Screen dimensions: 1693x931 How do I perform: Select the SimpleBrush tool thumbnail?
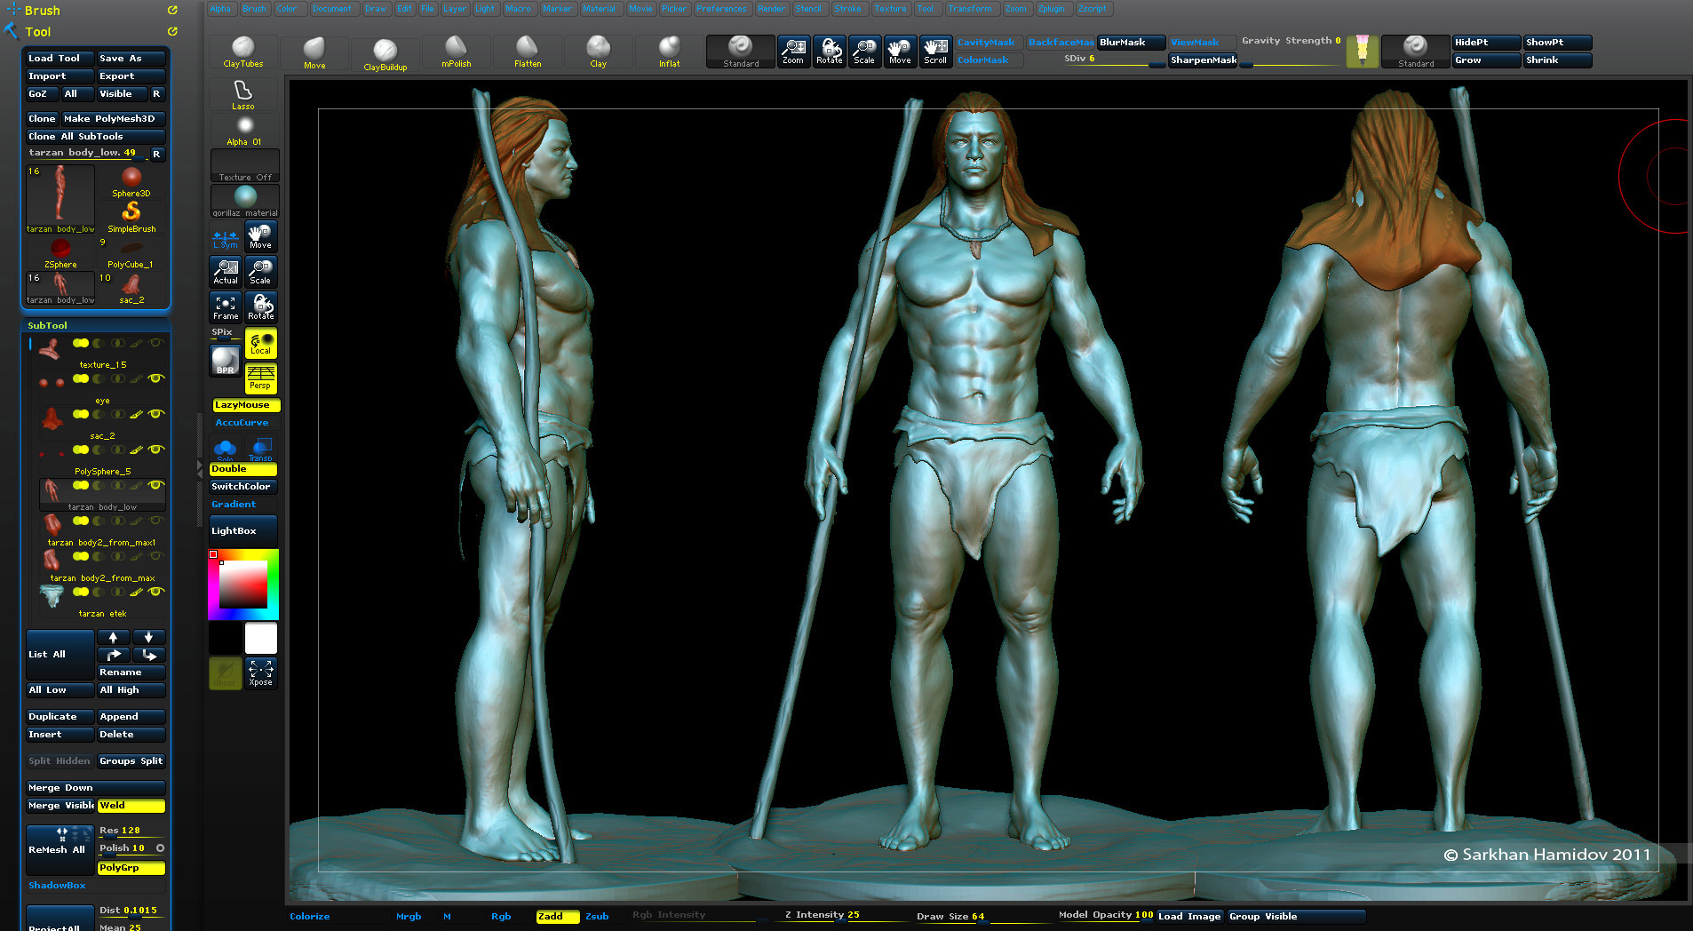point(131,217)
